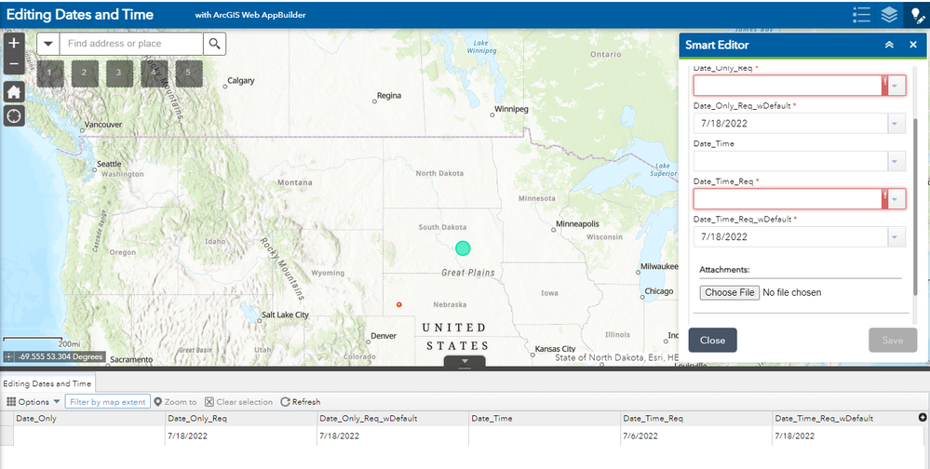Find my location on map
The image size is (930, 469).
click(14, 115)
